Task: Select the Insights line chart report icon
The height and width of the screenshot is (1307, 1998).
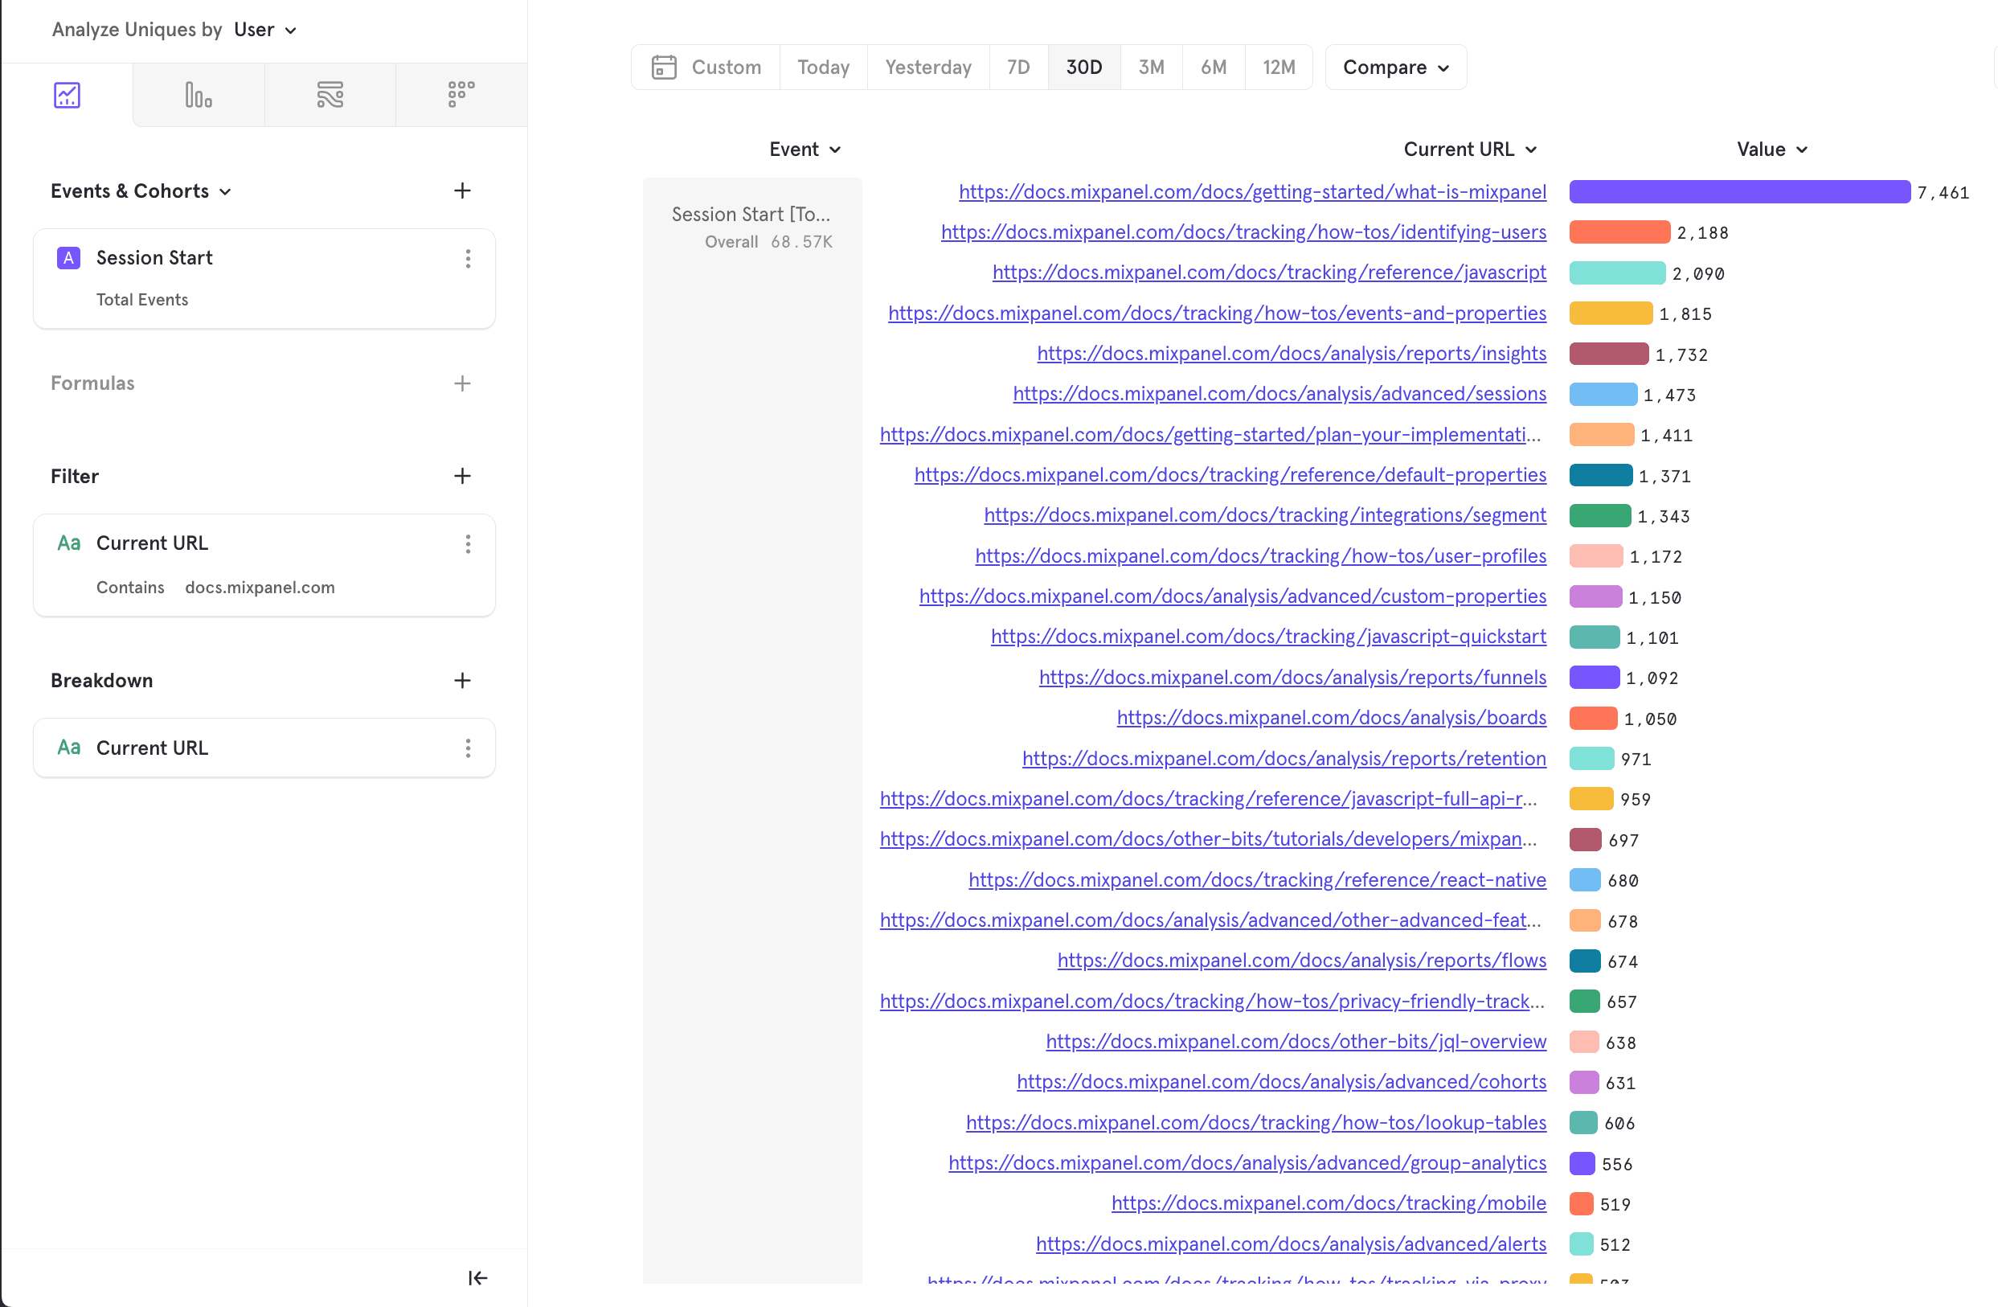Action: (67, 95)
